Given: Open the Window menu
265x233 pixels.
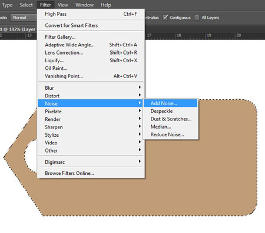Looking at the screenshot, I should pyautogui.click(x=85, y=5).
